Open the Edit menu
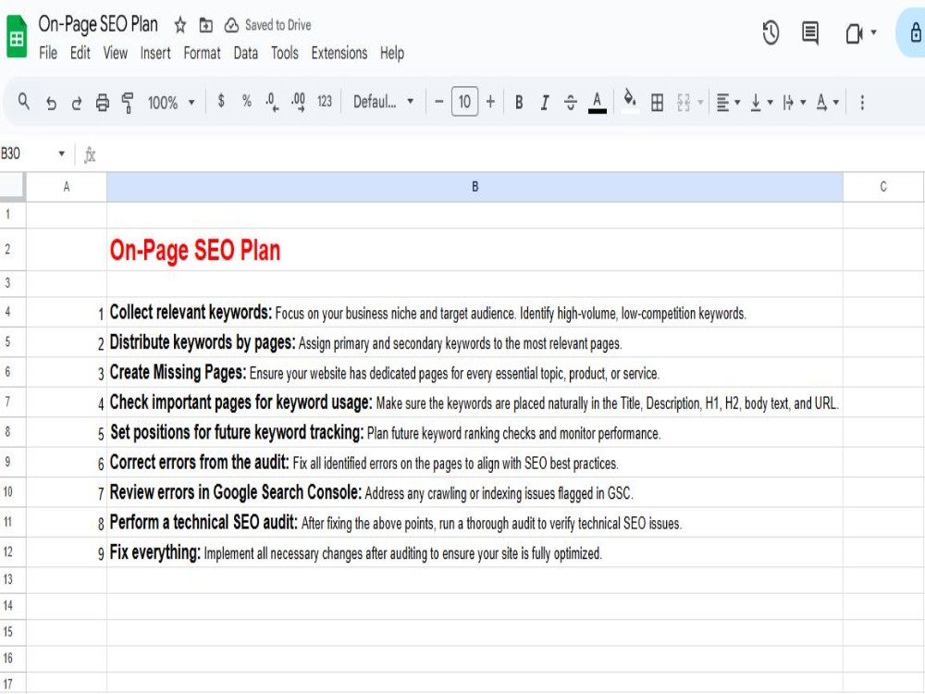This screenshot has width=925, height=694. tap(80, 53)
